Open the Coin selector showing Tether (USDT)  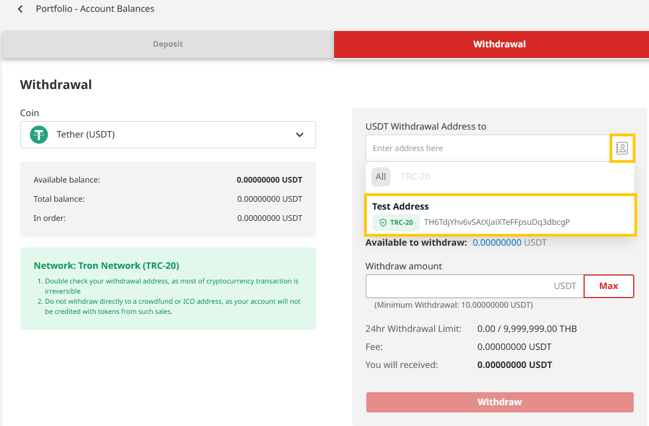pyautogui.click(x=168, y=135)
